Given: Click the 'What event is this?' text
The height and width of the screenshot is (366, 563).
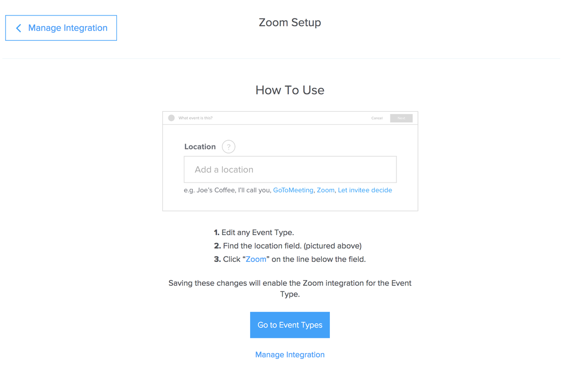Looking at the screenshot, I should [196, 118].
